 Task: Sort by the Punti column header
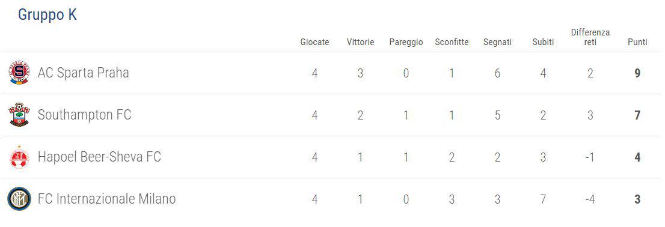tap(637, 43)
